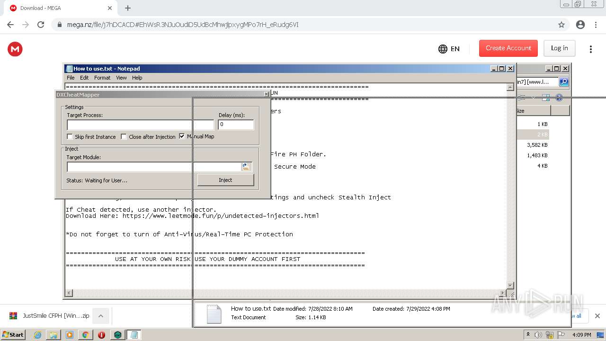Viewport: 606px width, 341px height.
Task: Browse for target module with folder icon
Action: point(246,167)
